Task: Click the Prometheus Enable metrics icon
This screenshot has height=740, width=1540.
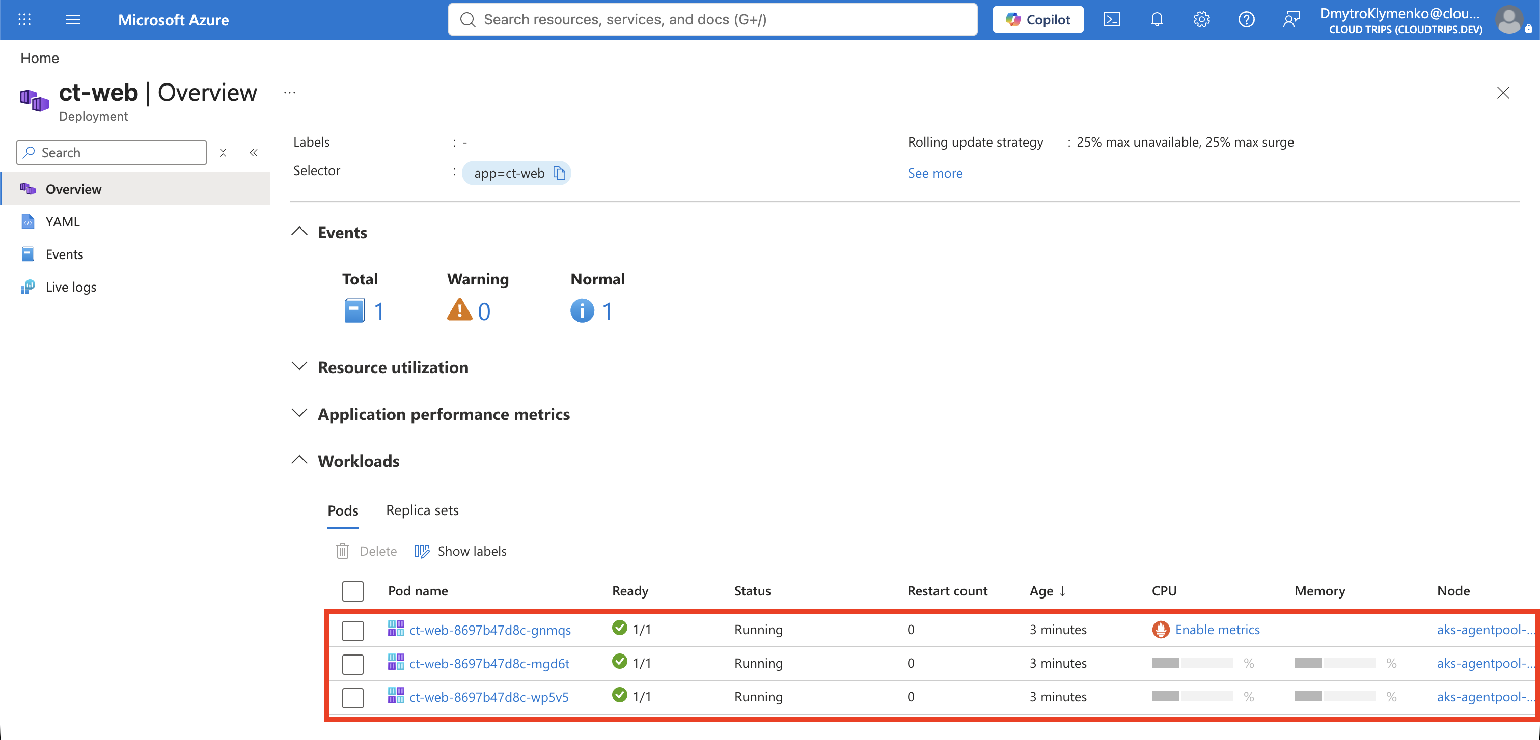Action: coord(1161,630)
